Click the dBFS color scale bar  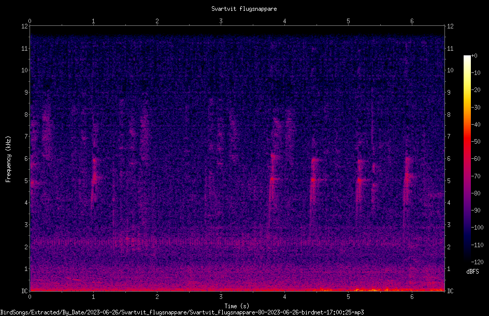[x=467, y=158]
